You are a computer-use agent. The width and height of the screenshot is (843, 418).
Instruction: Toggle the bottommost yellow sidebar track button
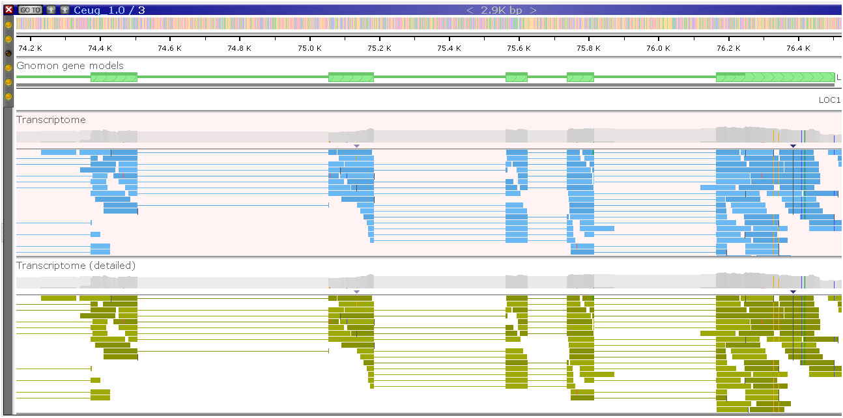8,96
